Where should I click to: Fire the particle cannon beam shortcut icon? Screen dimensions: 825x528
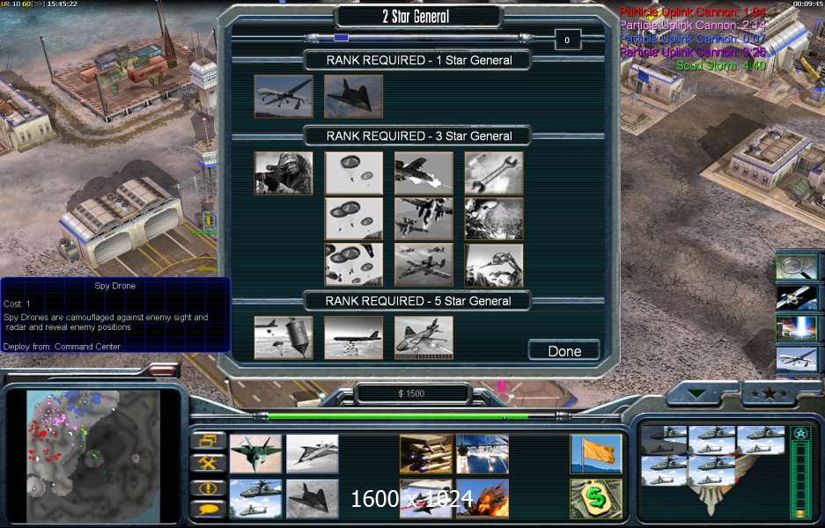pyautogui.click(x=796, y=327)
